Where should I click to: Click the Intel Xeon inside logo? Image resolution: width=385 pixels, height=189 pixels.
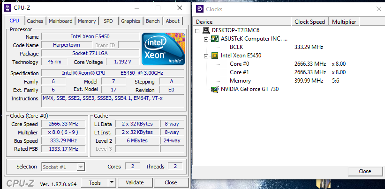point(163,49)
